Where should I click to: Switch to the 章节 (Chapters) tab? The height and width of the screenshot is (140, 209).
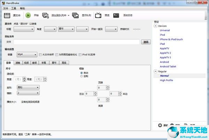54,63
